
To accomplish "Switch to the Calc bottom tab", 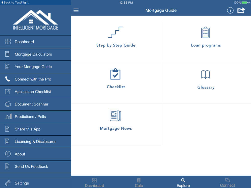I will click(139, 183).
